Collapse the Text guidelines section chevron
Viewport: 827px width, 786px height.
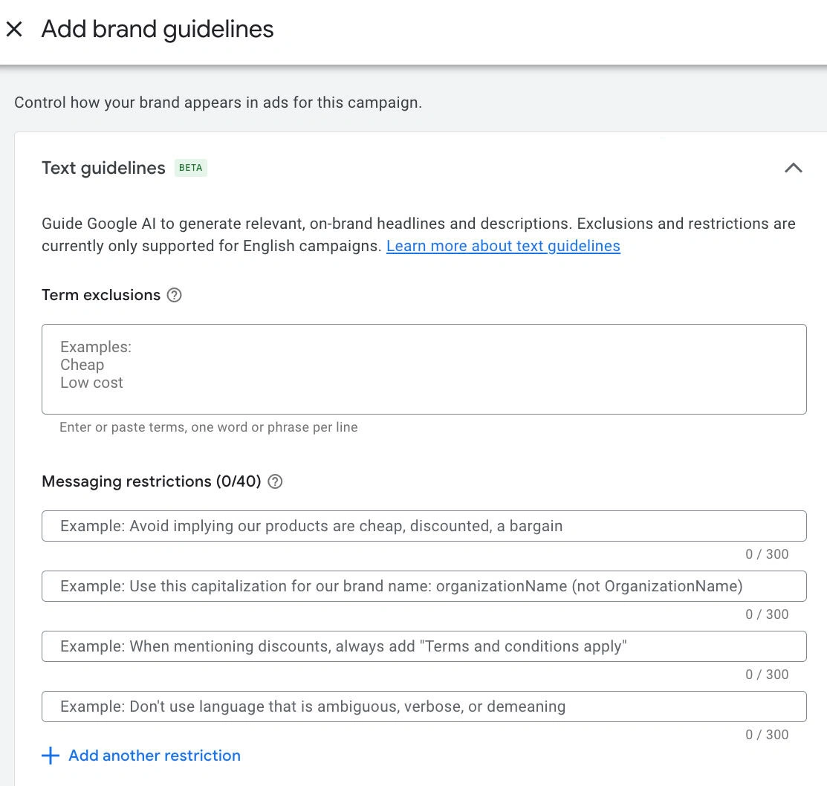(x=793, y=168)
